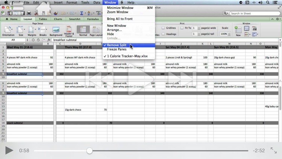Switch to the Charts ribbon tab
Screen dimensions: 282x159
pos(58,19)
